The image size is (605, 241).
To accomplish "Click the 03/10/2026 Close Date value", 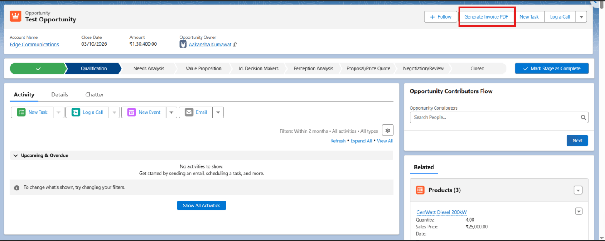I will pyautogui.click(x=94, y=44).
